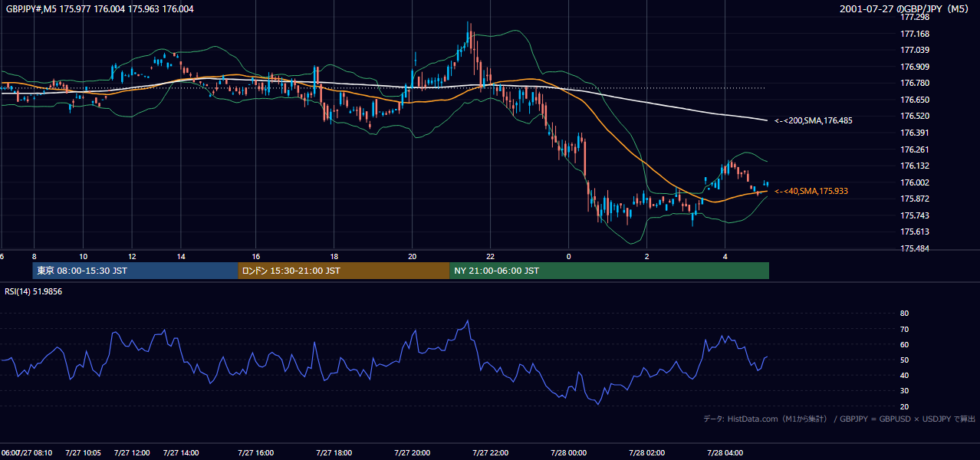This screenshot has height=460, width=980.
Task: Click the 7/28 02:00 bottom date label
Action: pos(646,452)
